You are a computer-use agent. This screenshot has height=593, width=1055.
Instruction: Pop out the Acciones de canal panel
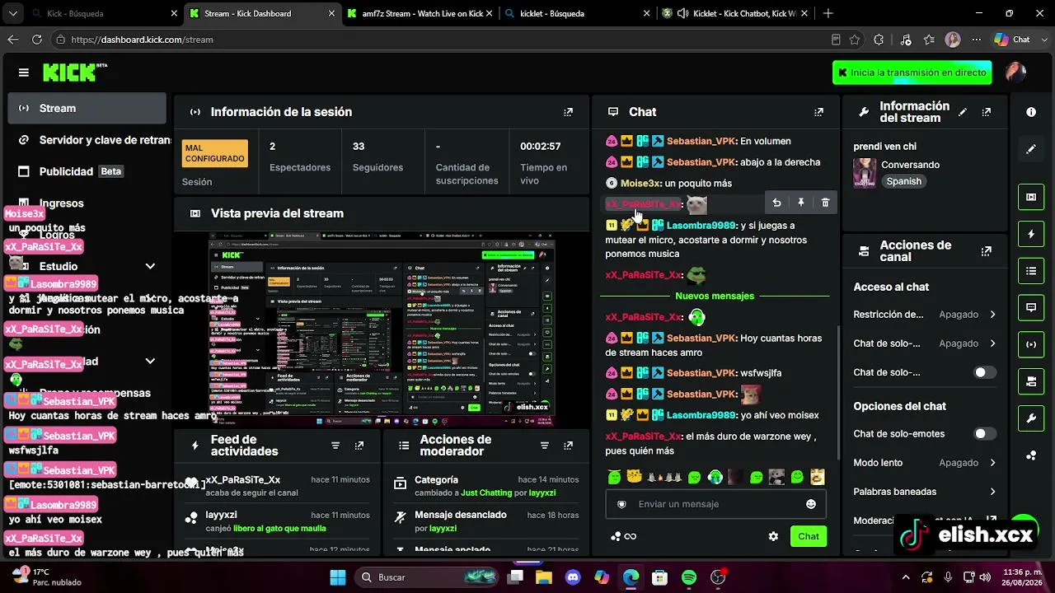pyautogui.click(x=987, y=251)
